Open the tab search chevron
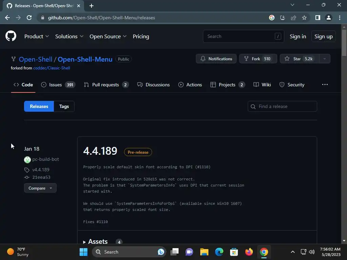Screen dimensions: 347x260 coord(292,5)
